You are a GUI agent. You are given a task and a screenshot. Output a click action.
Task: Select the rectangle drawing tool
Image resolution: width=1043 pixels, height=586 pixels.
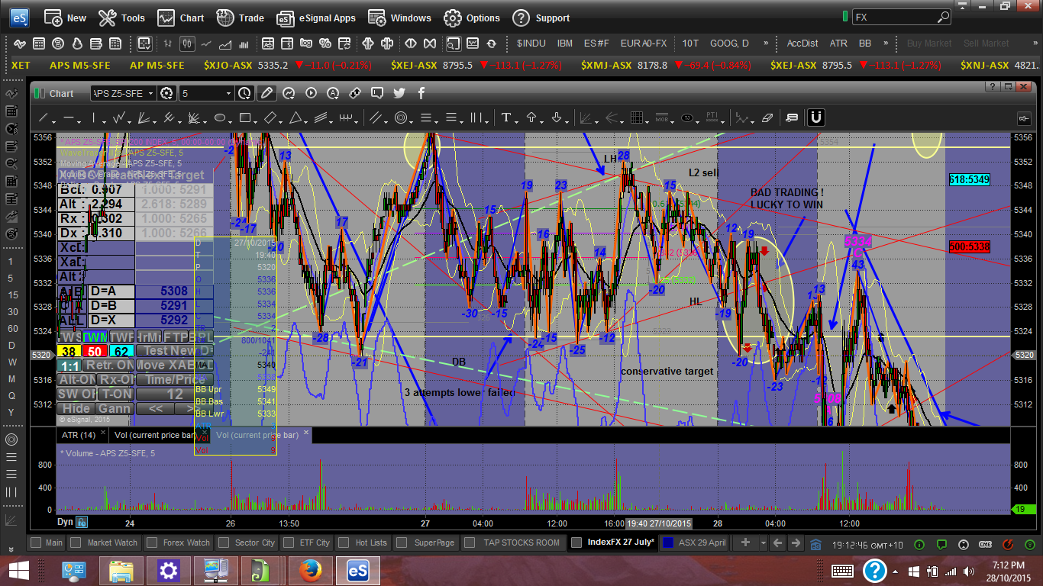point(245,118)
